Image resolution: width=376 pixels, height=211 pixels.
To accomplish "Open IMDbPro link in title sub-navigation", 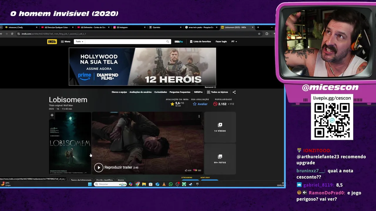I will 198,92.
